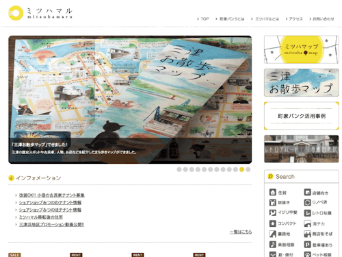Click the レトロな趣 search icon
The height and width of the screenshot is (257, 342).
tap(307, 213)
